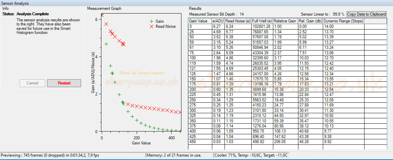
Task: Click Status Analysis Complete text
Action: tap(25, 14)
